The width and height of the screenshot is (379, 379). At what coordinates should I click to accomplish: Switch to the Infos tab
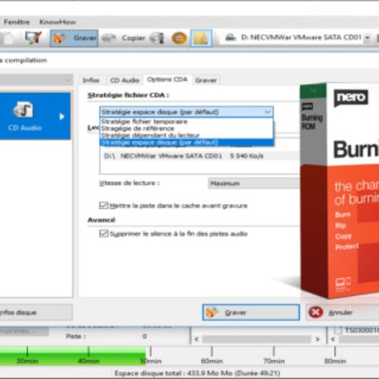coord(91,80)
